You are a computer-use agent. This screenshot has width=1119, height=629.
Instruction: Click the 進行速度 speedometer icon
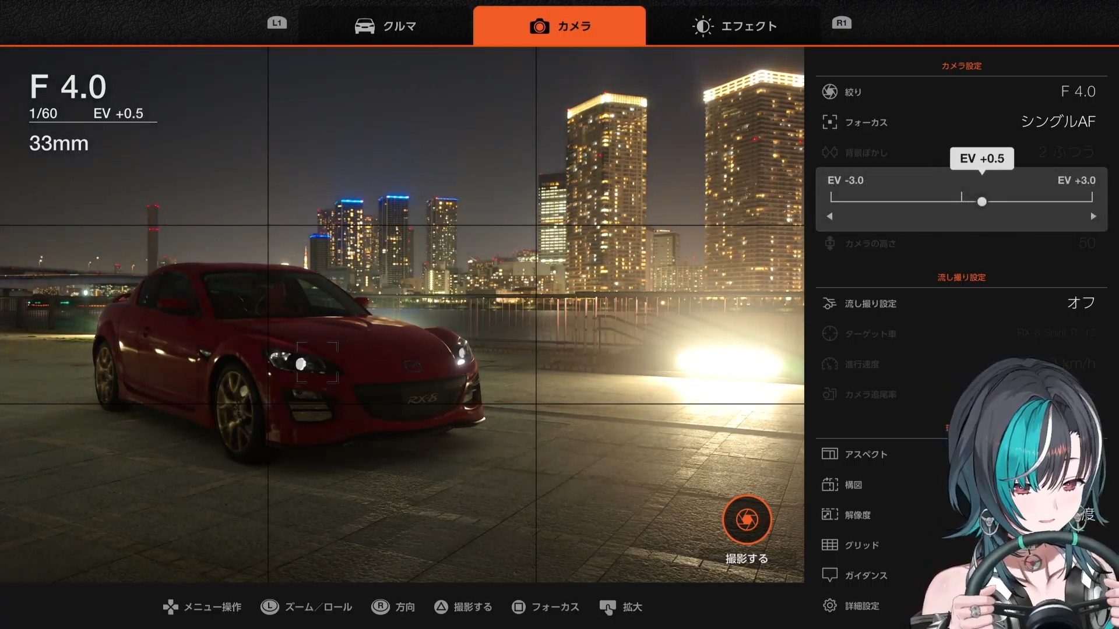[829, 364]
